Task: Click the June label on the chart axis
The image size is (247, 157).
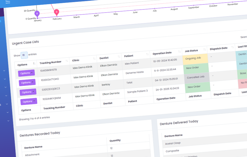Action: 135,12
